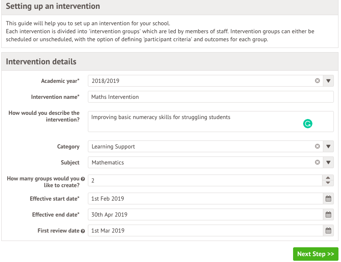Screen dimensions: 341x262
Task: Click the Next Step button
Action: 315,254
